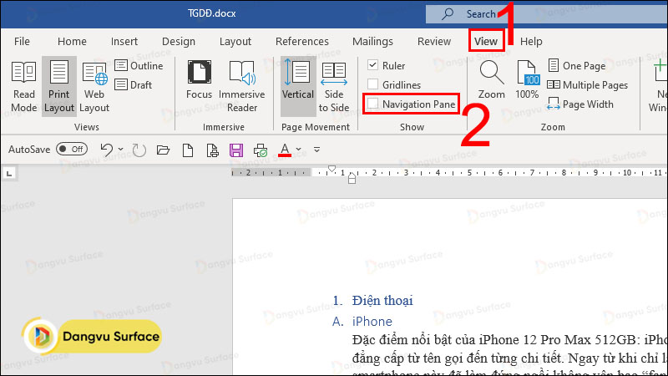Choose Outline view

139,66
